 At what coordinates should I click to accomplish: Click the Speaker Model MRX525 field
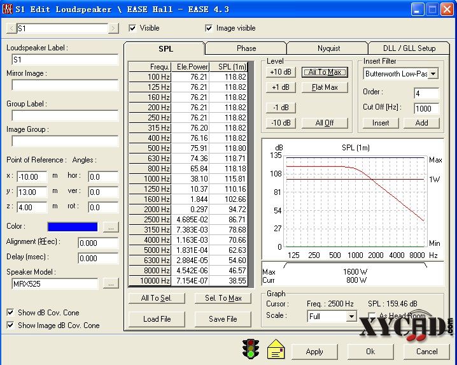tap(55, 283)
